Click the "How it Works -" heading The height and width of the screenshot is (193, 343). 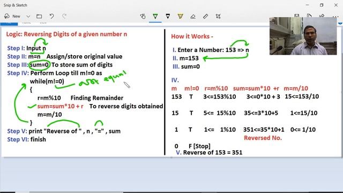(x=192, y=36)
